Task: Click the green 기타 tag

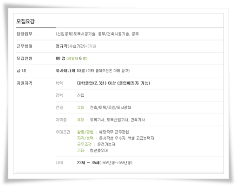Action: coord(81,150)
